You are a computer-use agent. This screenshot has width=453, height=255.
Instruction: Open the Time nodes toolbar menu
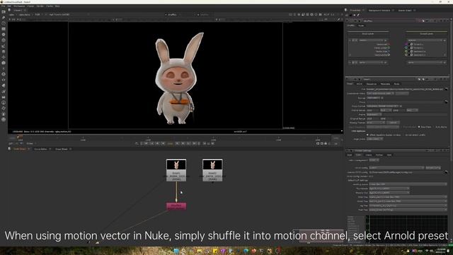[4, 23]
